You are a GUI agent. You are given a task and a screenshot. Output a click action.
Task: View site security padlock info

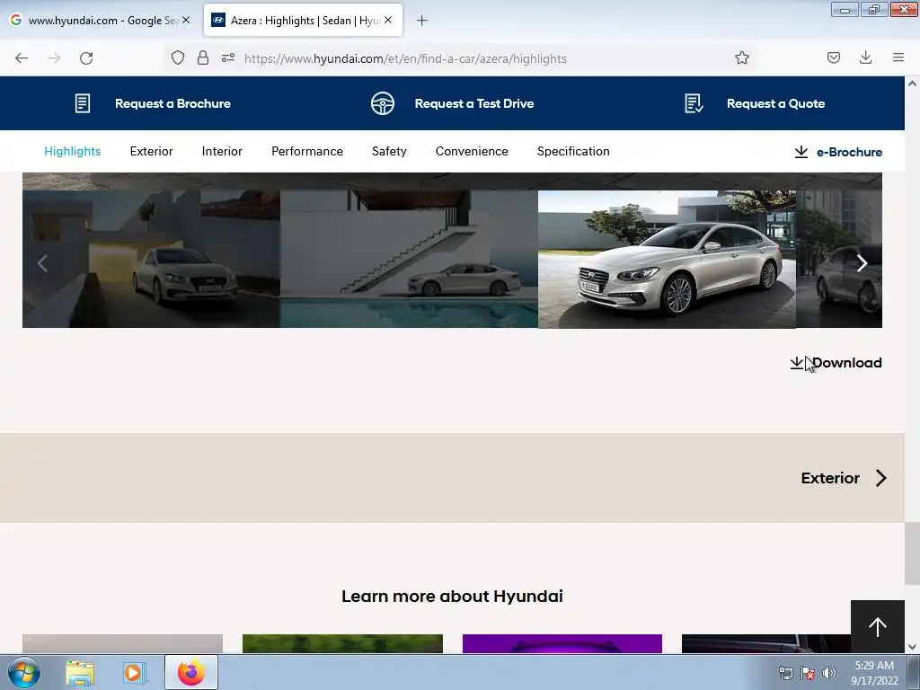pyautogui.click(x=203, y=58)
